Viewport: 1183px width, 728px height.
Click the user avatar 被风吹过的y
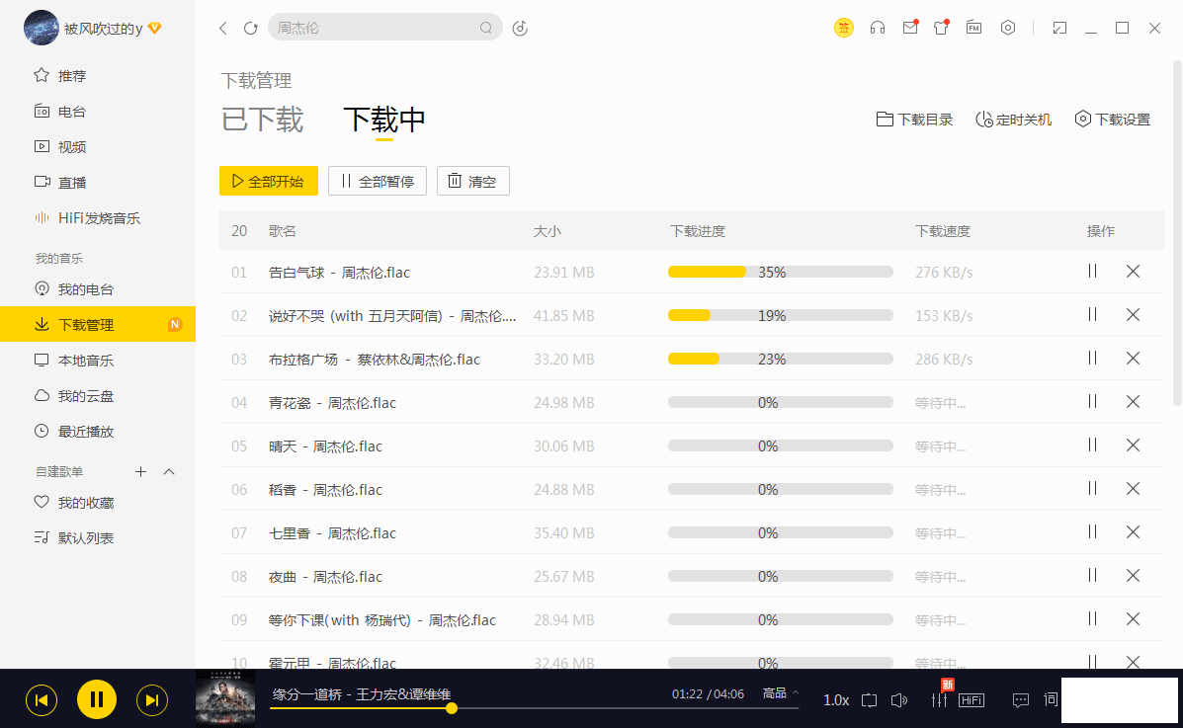[41, 28]
